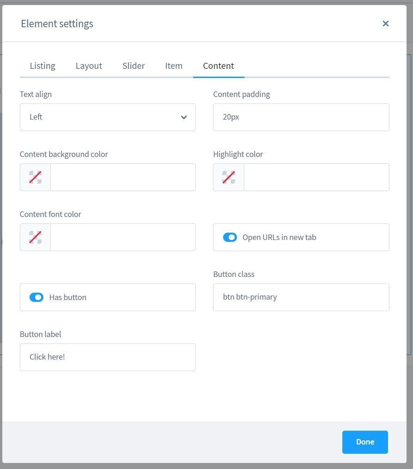
Task: Click the Highlight color text field
Action: coord(316,177)
